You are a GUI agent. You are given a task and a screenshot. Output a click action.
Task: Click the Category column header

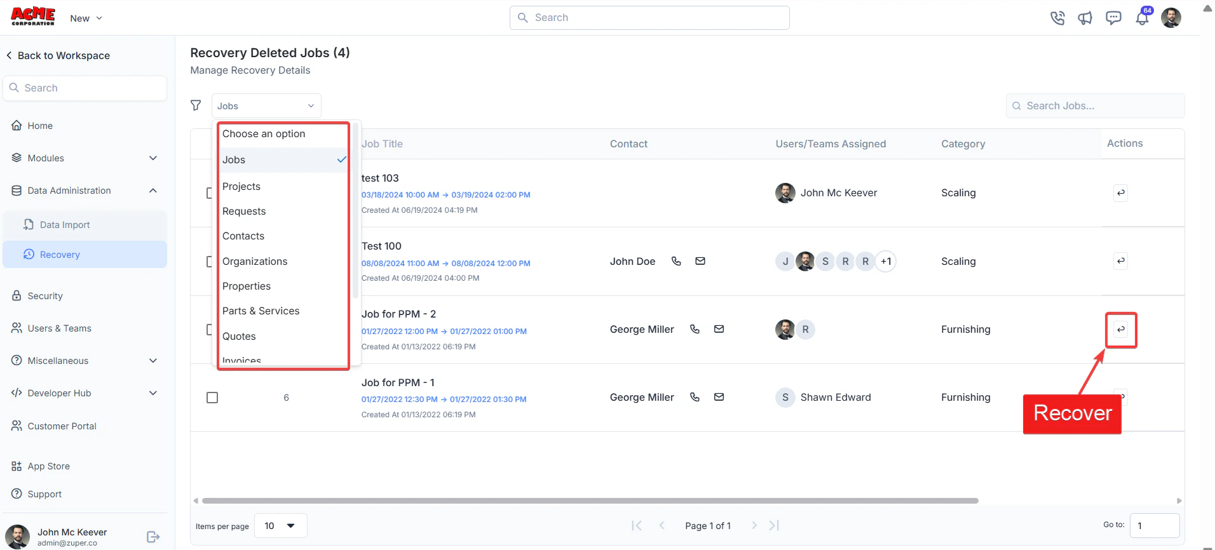pyautogui.click(x=963, y=144)
